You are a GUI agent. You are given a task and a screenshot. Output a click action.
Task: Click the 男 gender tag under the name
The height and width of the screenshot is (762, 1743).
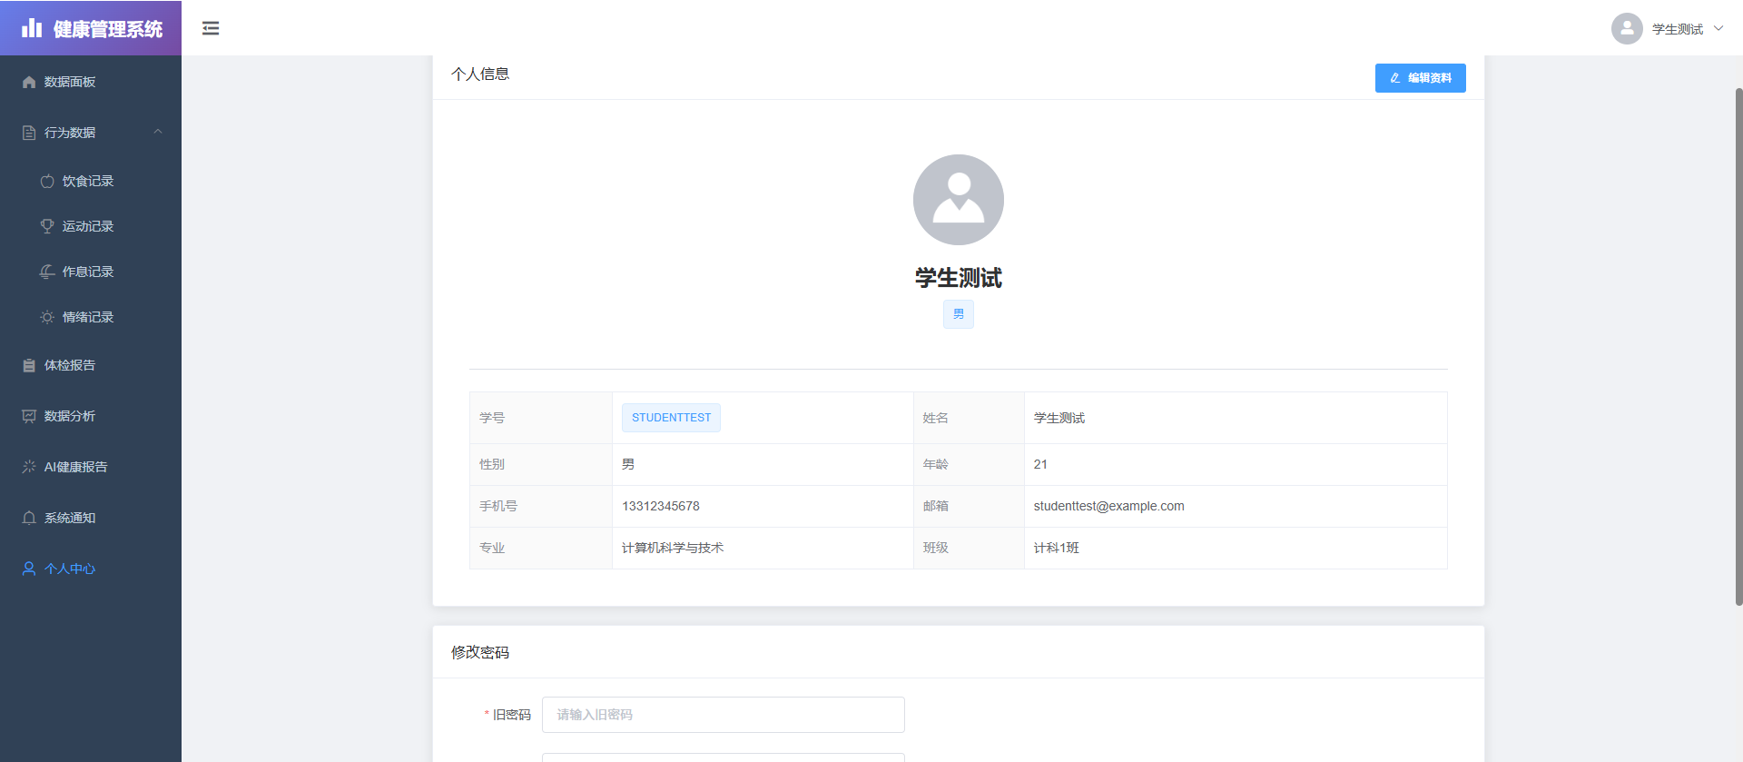click(x=959, y=314)
